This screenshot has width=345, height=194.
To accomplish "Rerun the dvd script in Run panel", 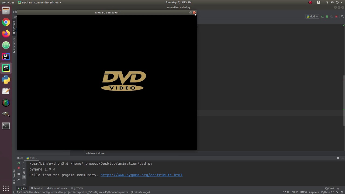I will point(19,164).
